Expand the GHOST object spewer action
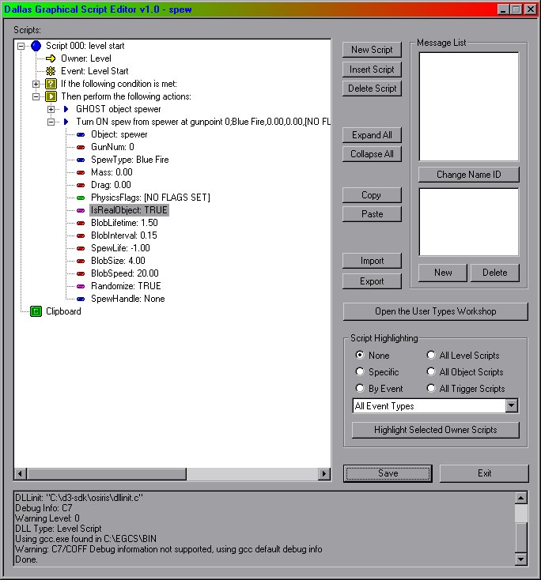This screenshot has height=580, width=541. 51,109
